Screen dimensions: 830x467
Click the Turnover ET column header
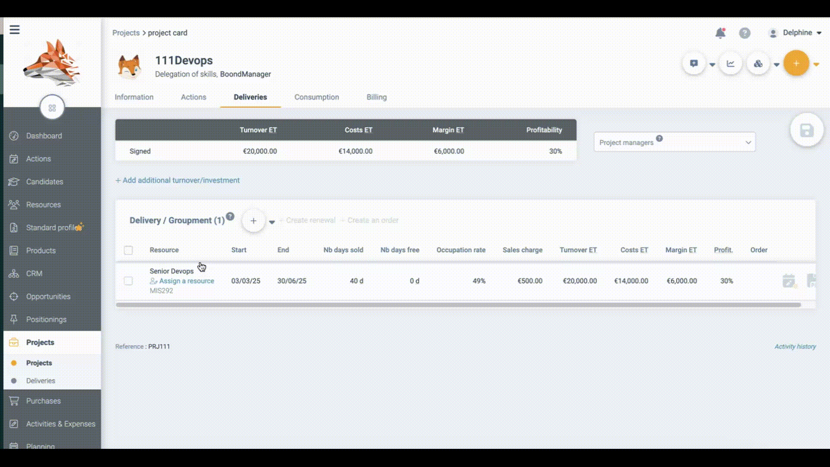tap(578, 250)
